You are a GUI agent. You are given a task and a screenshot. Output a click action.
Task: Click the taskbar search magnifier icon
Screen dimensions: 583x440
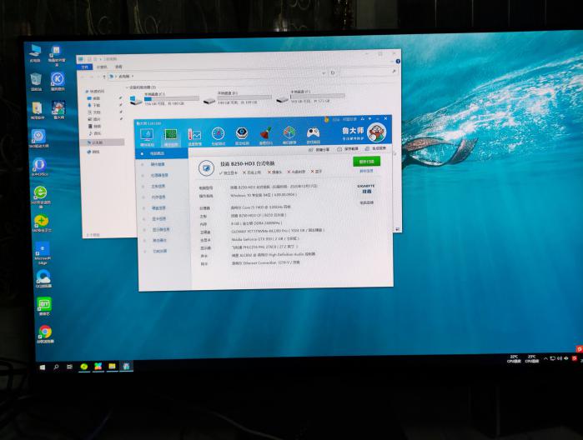click(56, 367)
